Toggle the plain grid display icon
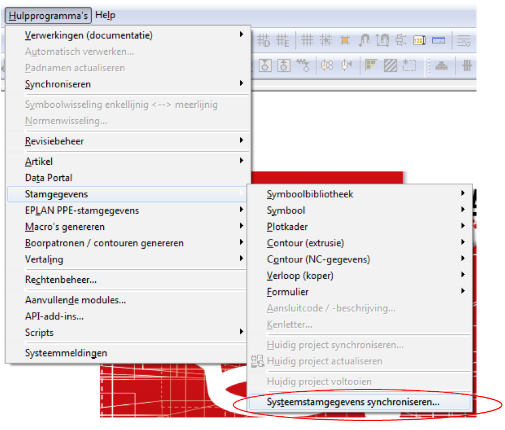This screenshot has height=430, width=505. pos(307,40)
